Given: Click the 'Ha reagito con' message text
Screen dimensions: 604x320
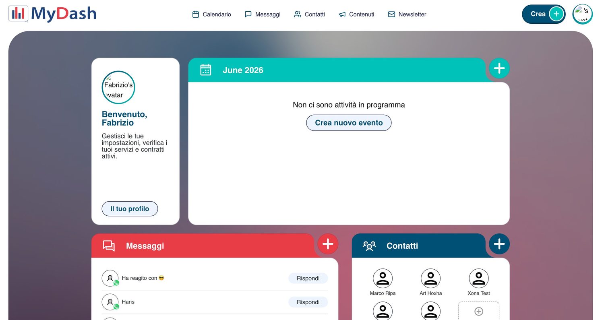Looking at the screenshot, I should (x=143, y=278).
